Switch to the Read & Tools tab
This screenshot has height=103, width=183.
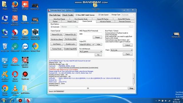point(72,21)
